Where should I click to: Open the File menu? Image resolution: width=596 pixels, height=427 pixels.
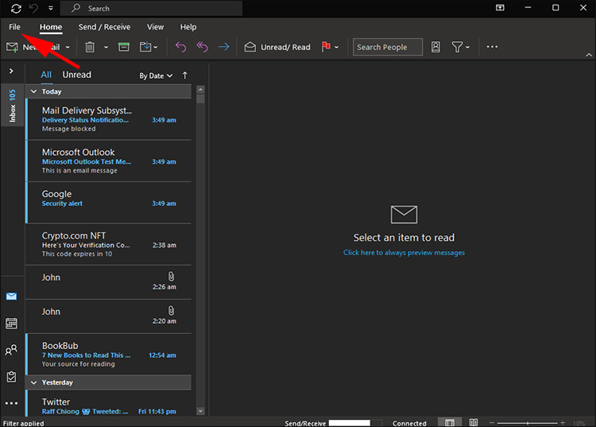click(x=14, y=27)
